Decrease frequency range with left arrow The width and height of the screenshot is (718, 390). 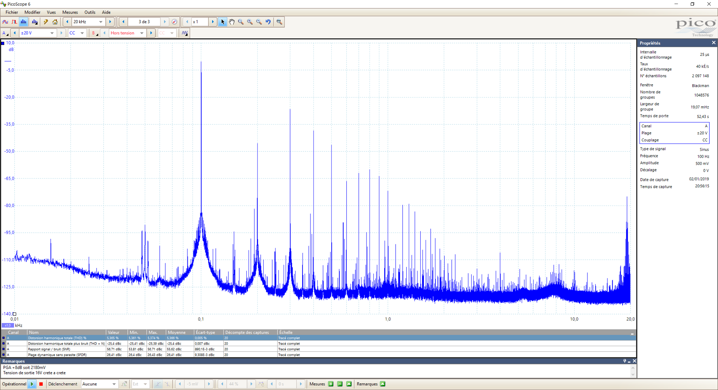(x=67, y=22)
